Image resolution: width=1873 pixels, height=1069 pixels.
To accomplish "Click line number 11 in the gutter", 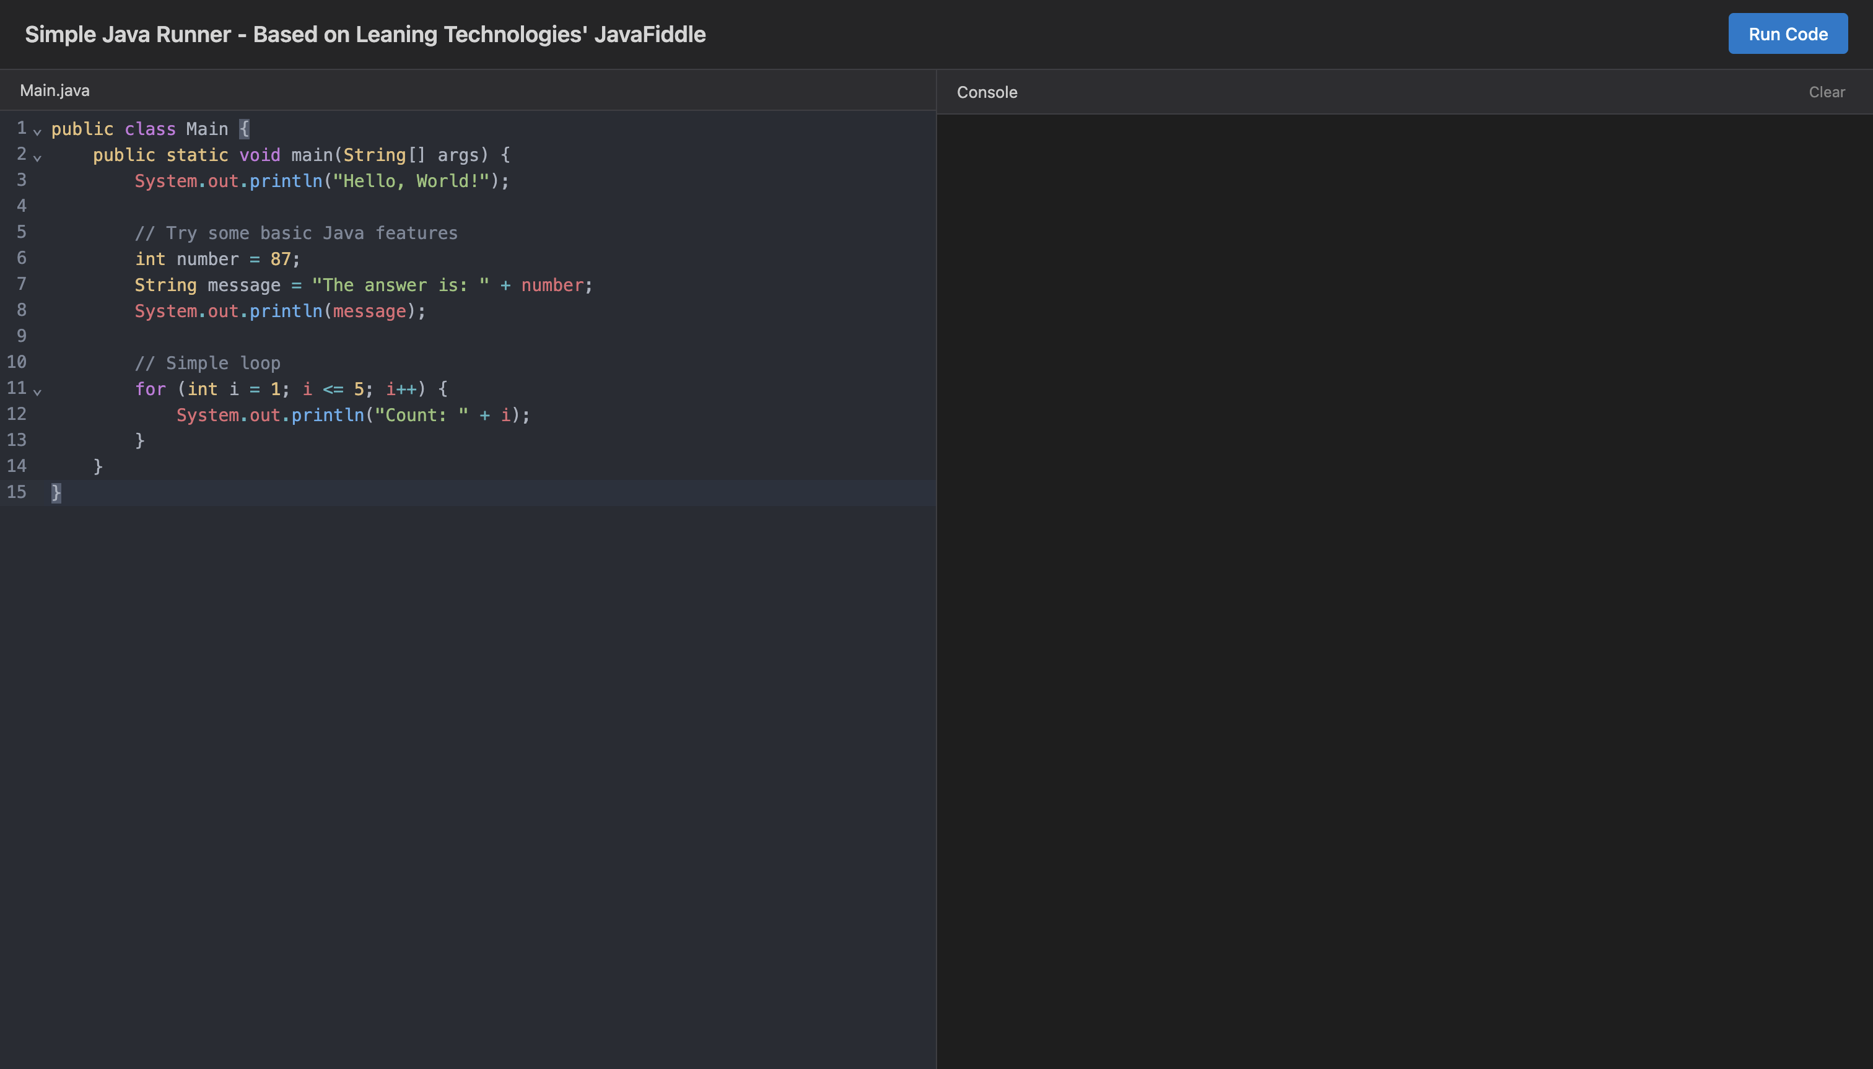I will pyautogui.click(x=16, y=388).
